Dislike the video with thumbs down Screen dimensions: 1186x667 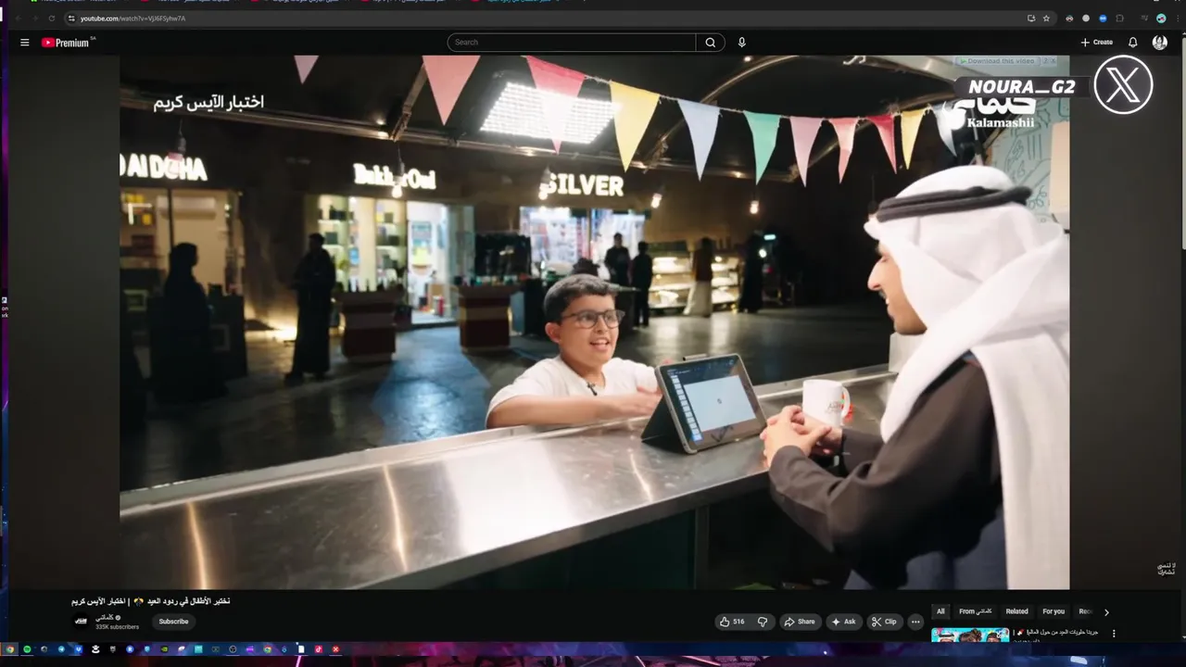coord(763,622)
